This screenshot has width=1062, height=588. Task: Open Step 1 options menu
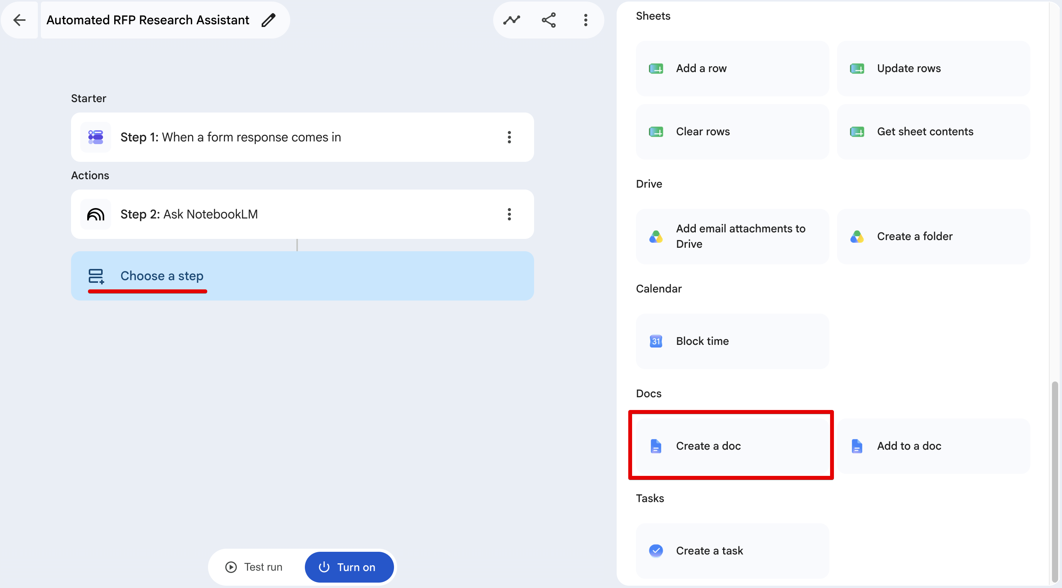[509, 137]
